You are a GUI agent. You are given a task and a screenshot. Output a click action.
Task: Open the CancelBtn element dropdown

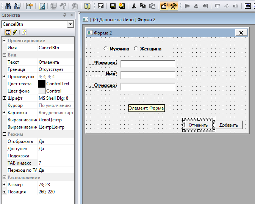(70, 24)
